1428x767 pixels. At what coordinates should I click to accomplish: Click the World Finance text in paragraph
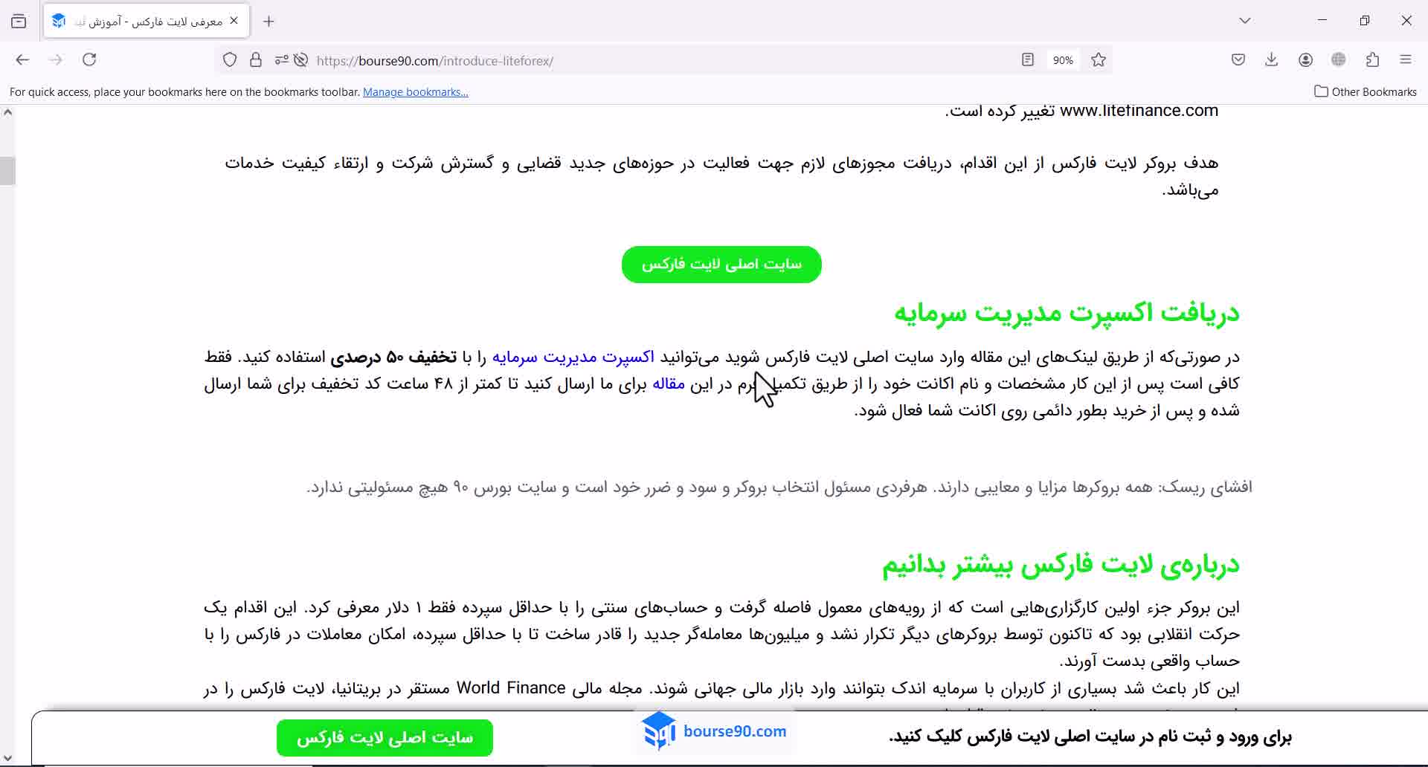tap(511, 688)
